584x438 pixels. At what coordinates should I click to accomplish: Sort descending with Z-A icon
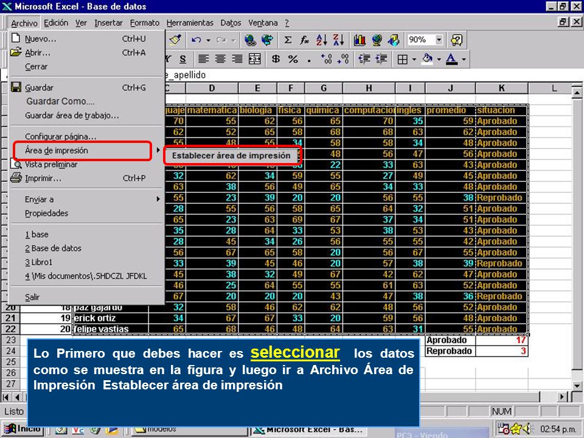pos(338,40)
